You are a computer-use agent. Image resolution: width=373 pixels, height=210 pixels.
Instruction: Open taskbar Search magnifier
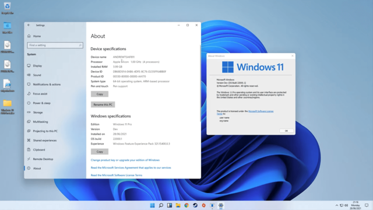(x=161, y=205)
